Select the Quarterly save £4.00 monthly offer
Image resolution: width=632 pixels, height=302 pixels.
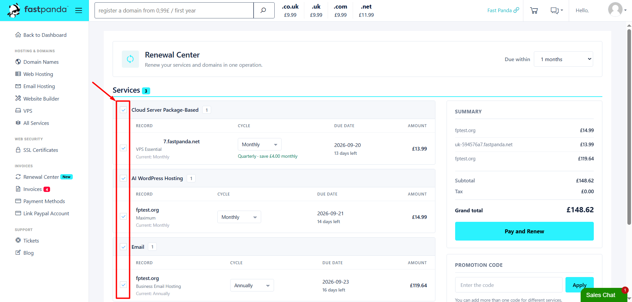point(267,156)
